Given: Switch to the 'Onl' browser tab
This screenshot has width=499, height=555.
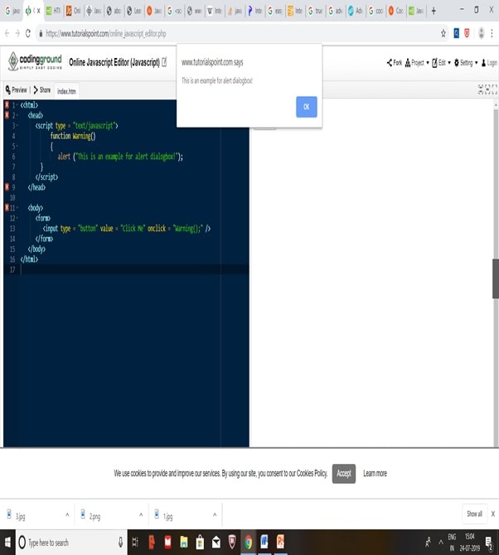Looking at the screenshot, I should (73, 11).
